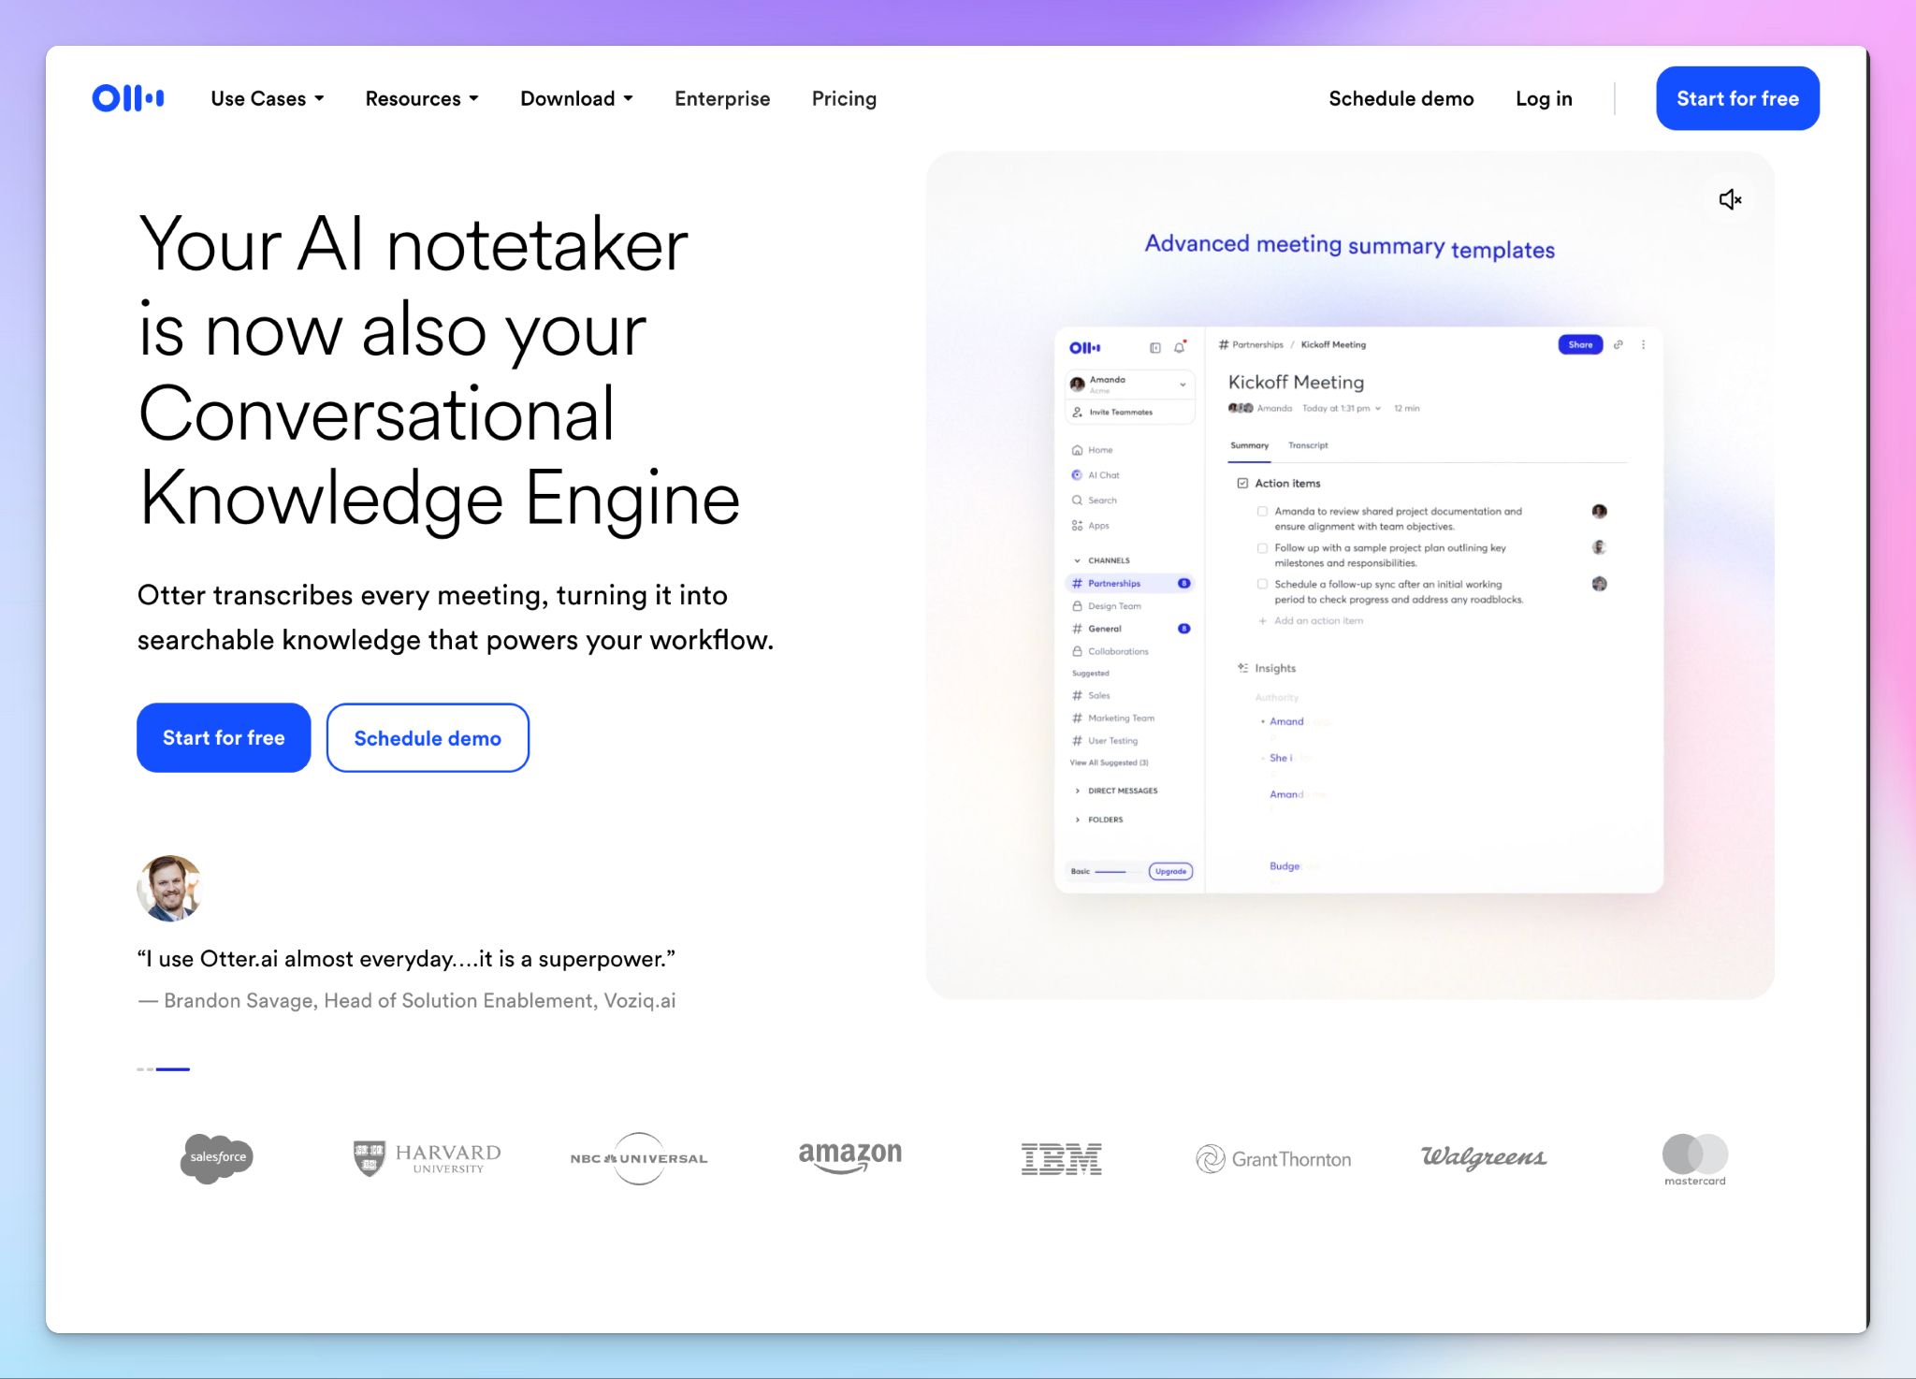
Task: Click the Salesforce logo
Action: click(216, 1158)
